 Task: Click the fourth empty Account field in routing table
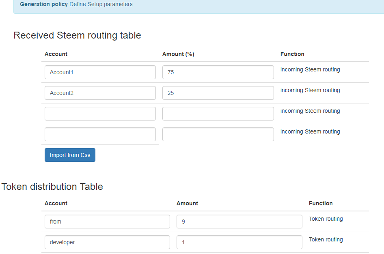[100, 134]
